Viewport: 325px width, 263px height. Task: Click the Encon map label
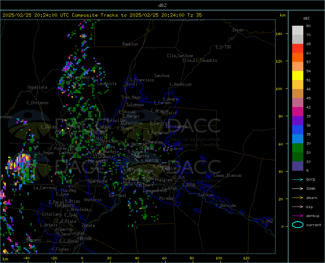coord(238,30)
